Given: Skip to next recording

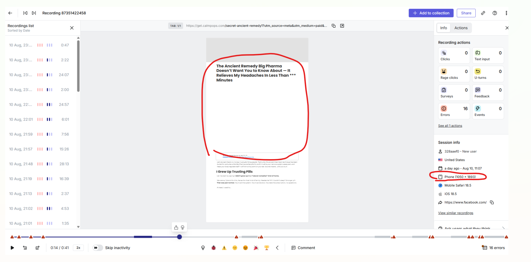Looking at the screenshot, I should (x=34, y=13).
